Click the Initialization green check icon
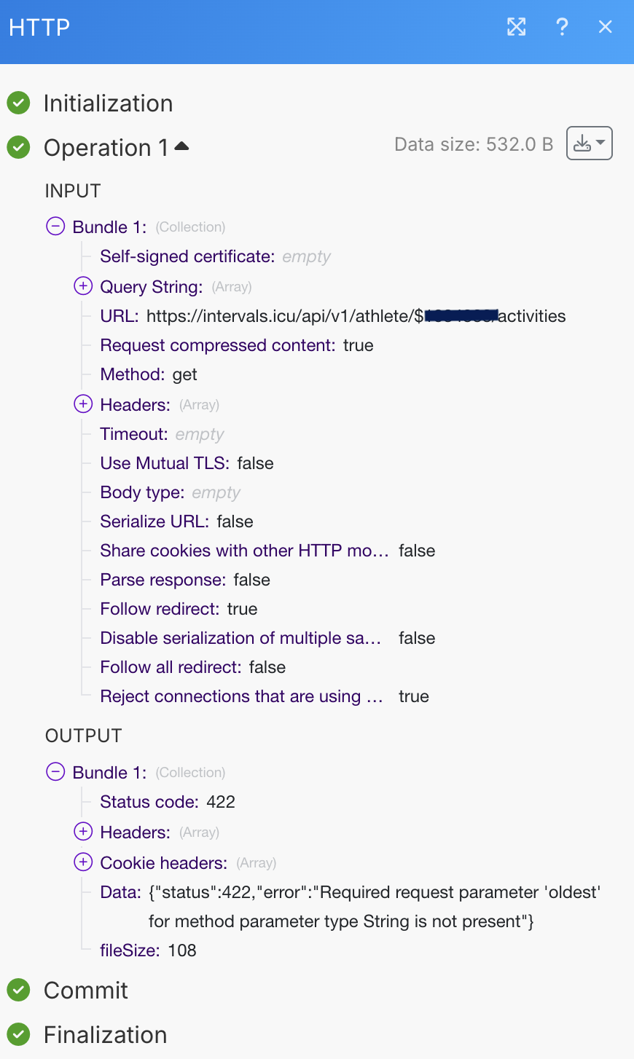The width and height of the screenshot is (634, 1059). [x=18, y=103]
